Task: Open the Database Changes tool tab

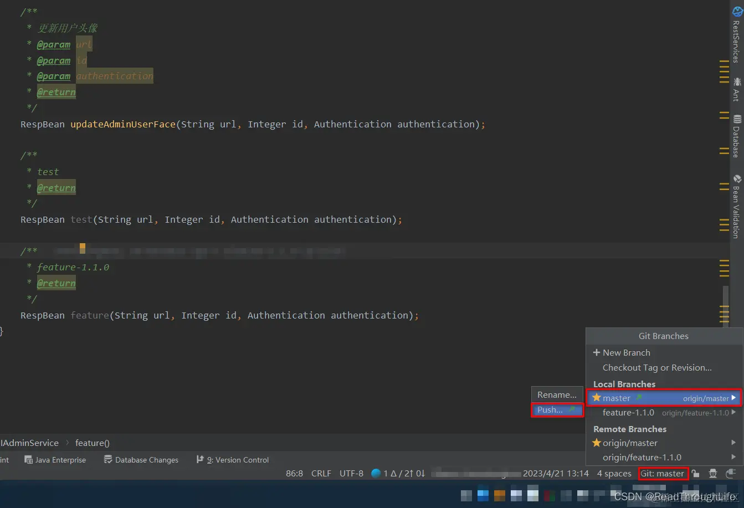Action: click(141, 460)
